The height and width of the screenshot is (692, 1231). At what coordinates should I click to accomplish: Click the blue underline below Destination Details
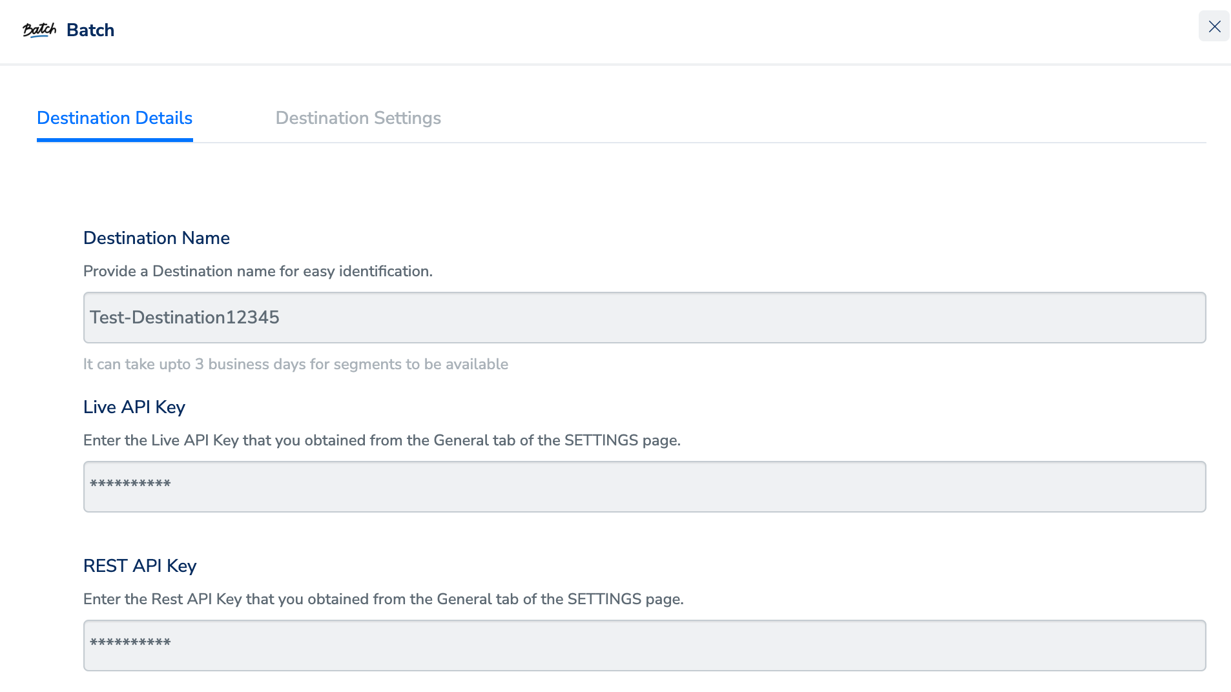[114, 139]
